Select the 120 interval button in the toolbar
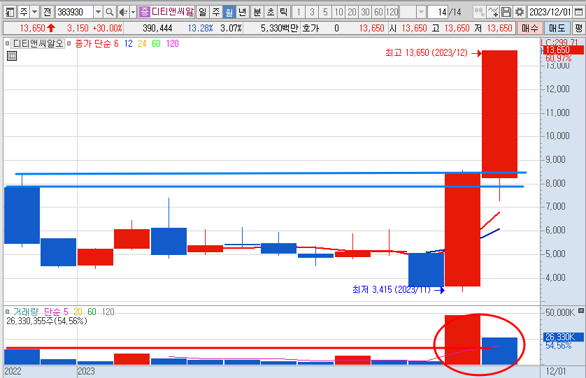Screen dimensions: 586x378 pos(392,13)
